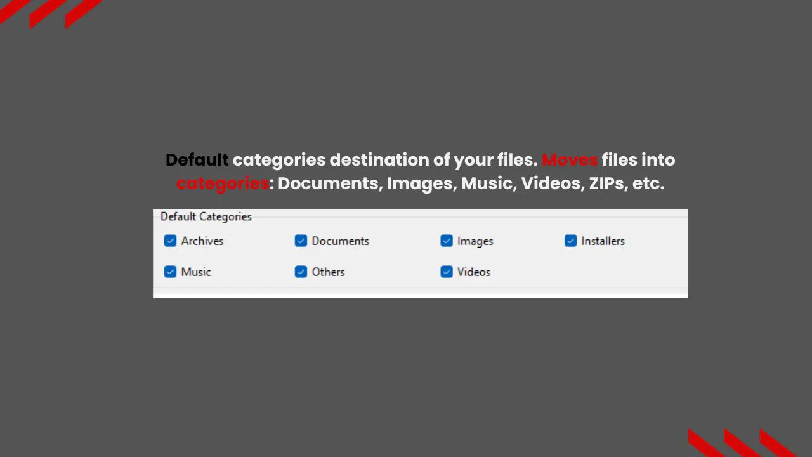Click the Default Categories group label
812x457 pixels.
206,216
